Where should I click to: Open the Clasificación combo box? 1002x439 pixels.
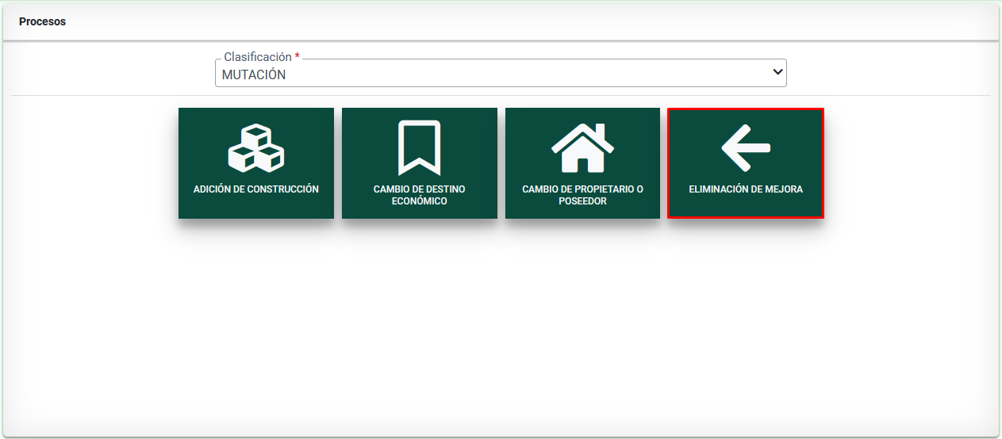pos(500,74)
